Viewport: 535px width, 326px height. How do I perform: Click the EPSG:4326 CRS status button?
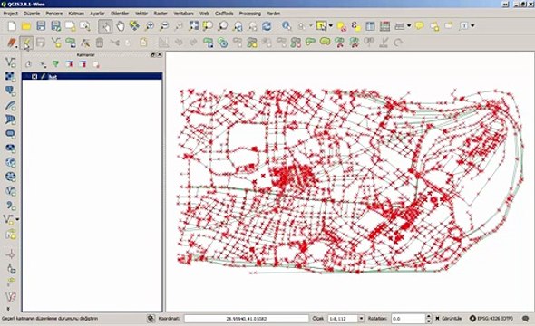pyautogui.click(x=491, y=319)
